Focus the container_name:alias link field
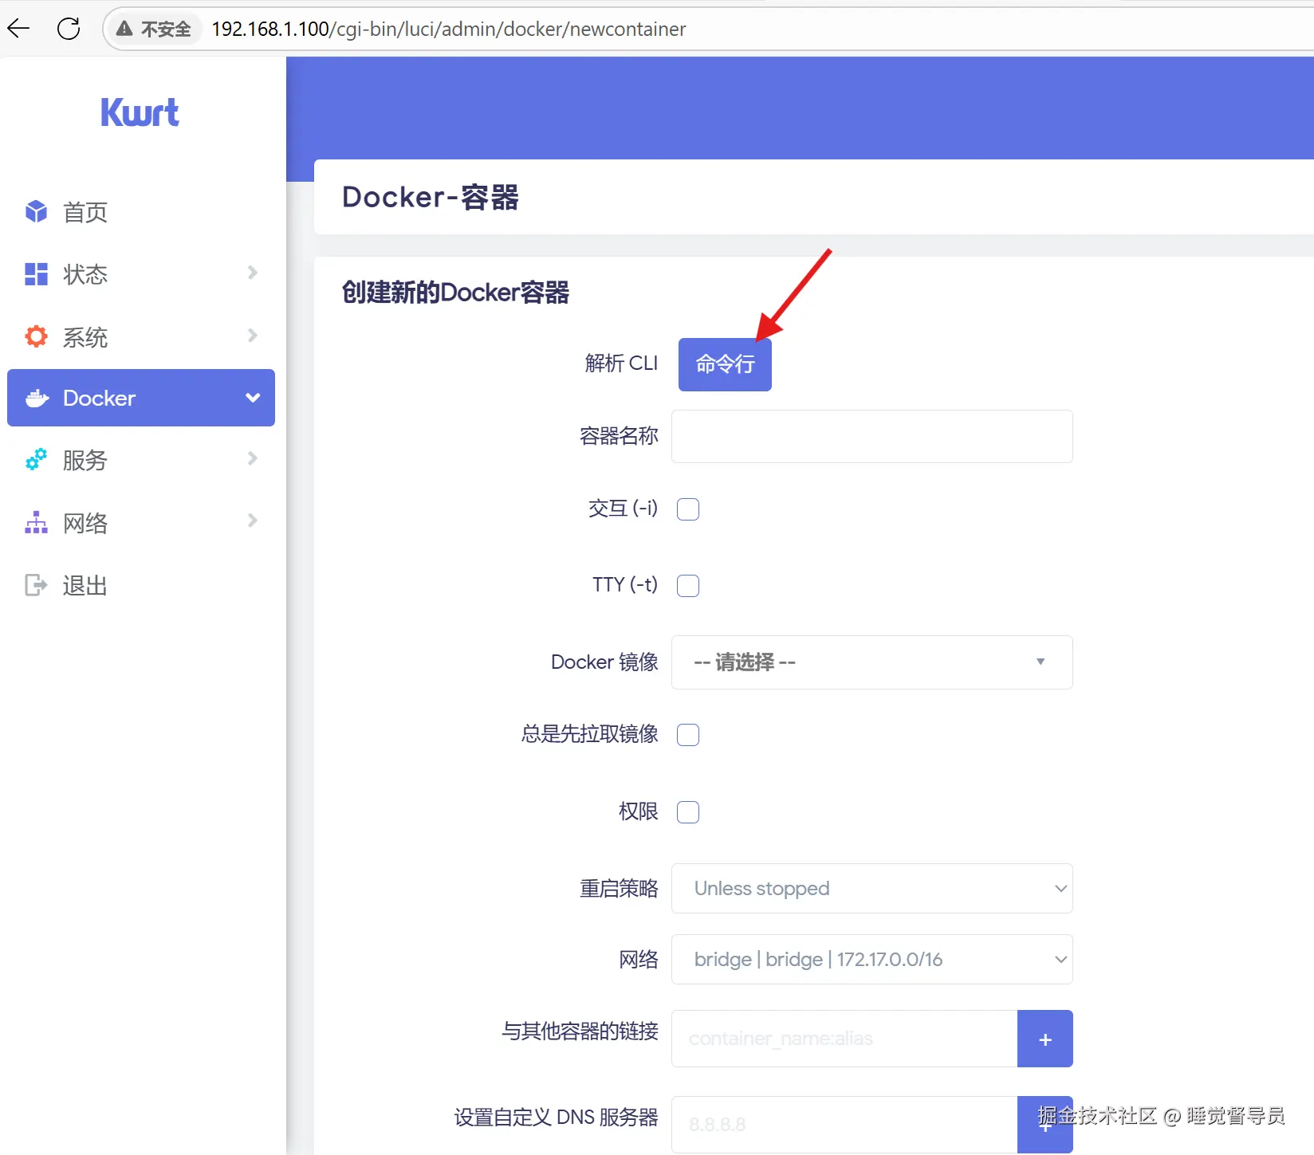Image resolution: width=1314 pixels, height=1155 pixels. (x=844, y=1039)
